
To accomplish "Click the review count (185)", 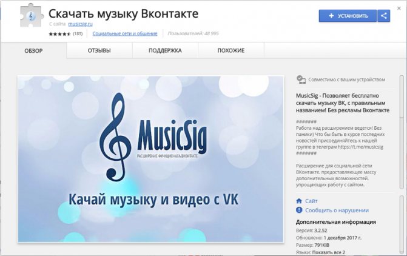I will pyautogui.click(x=78, y=33).
